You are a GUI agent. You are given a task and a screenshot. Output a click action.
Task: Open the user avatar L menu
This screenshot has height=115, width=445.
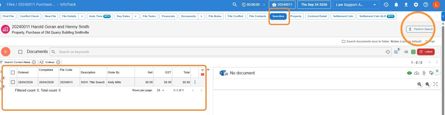pos(436,4)
